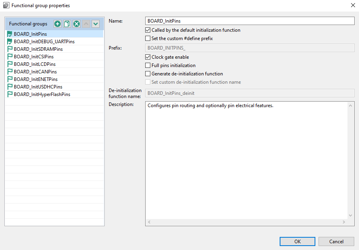The image size is (359, 250).
Task: Click the flag icon beside BOARD_InitLCDPins
Action: point(10,64)
